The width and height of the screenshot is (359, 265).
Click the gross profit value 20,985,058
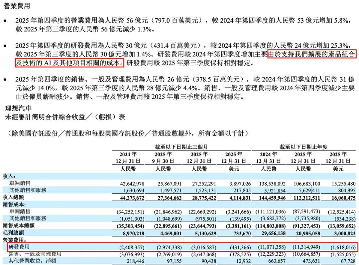(307, 234)
